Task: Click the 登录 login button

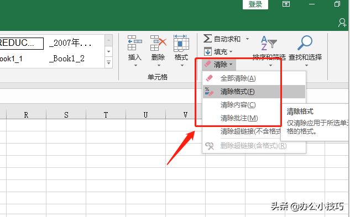Action: point(255,4)
